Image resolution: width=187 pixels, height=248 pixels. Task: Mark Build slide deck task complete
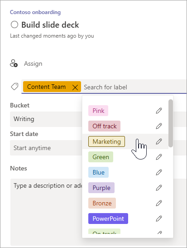pos(14,24)
